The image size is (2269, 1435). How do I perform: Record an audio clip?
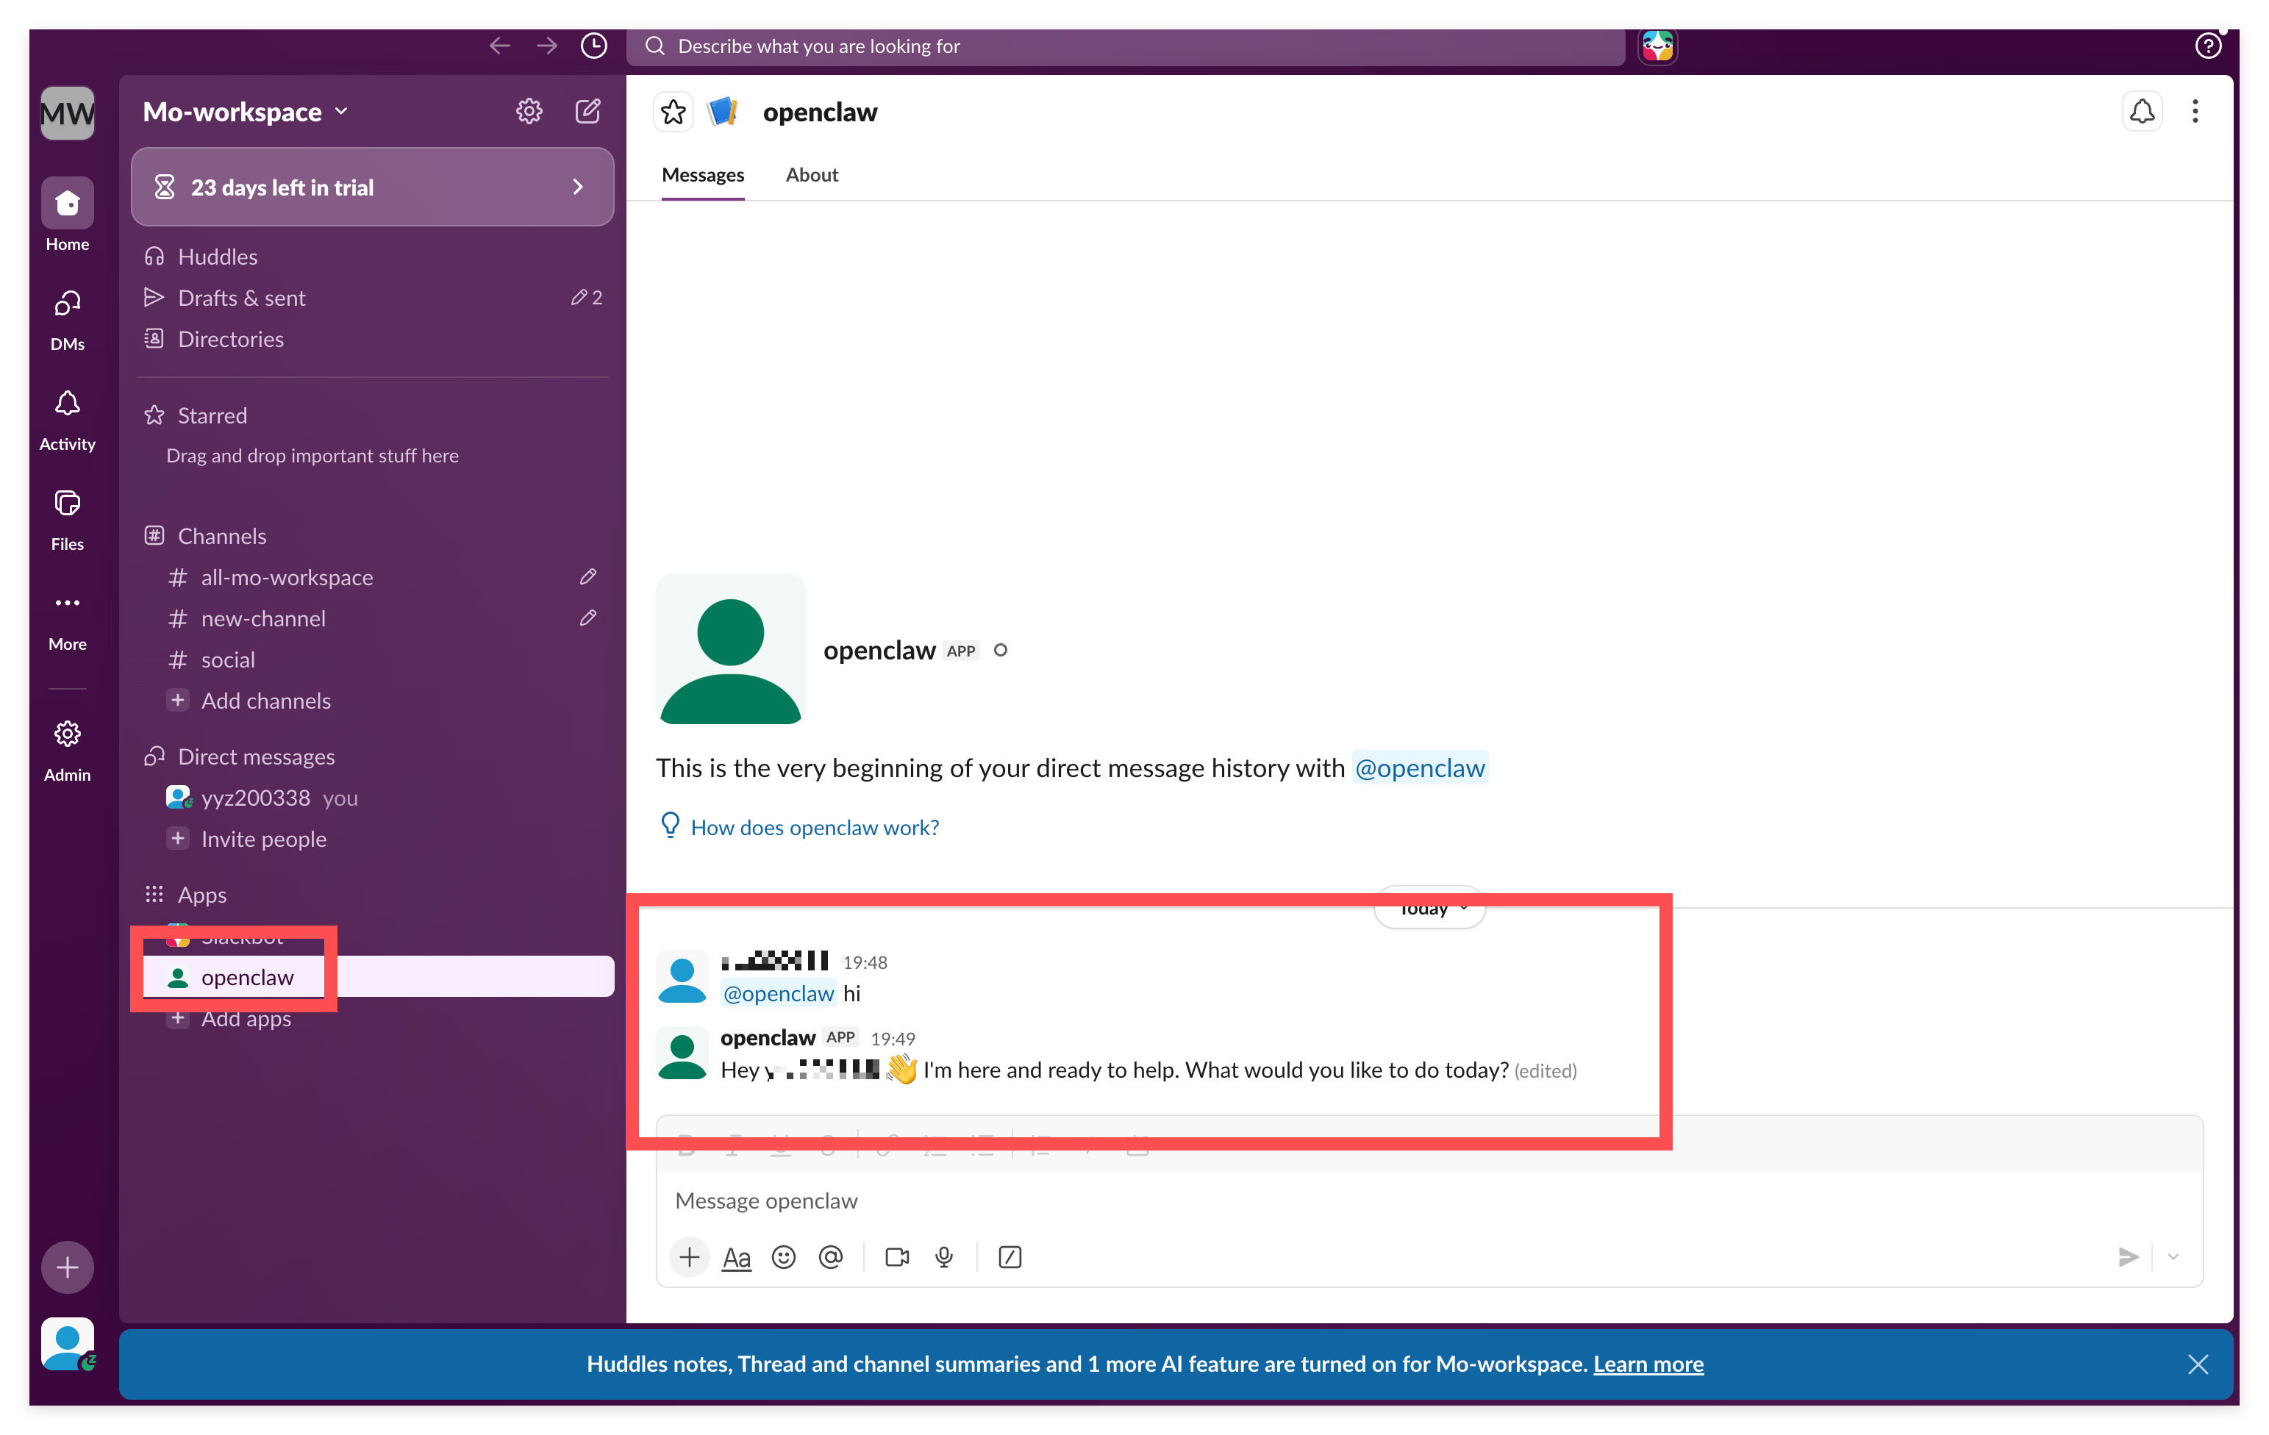point(944,1257)
